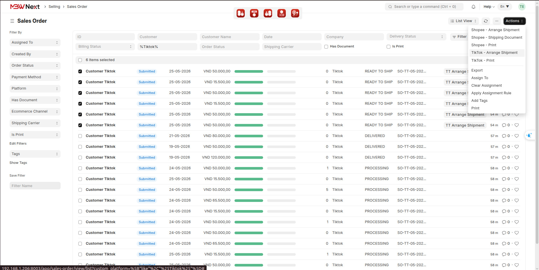The height and width of the screenshot is (270, 539).
Task: Select the 21-05-2026 order row checkbox
Action: pos(80,136)
